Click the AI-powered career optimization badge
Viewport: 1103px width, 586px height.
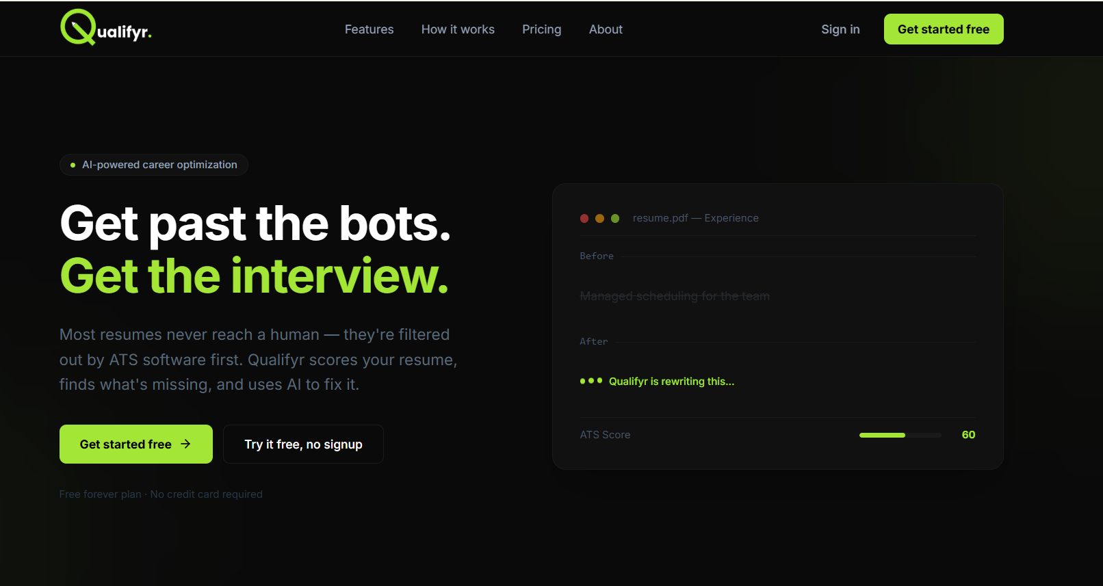tap(154, 165)
